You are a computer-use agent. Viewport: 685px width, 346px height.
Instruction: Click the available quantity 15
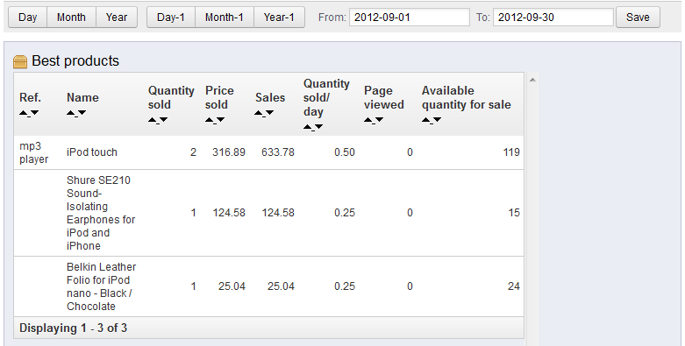[x=514, y=213]
